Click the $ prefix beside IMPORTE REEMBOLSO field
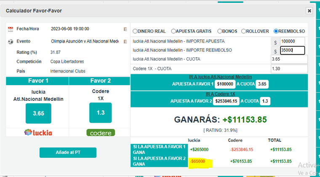The image size is (320, 177). [275, 51]
